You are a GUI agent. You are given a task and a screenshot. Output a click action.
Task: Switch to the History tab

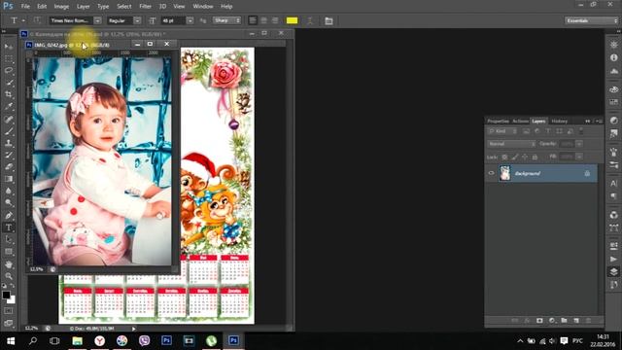click(560, 121)
